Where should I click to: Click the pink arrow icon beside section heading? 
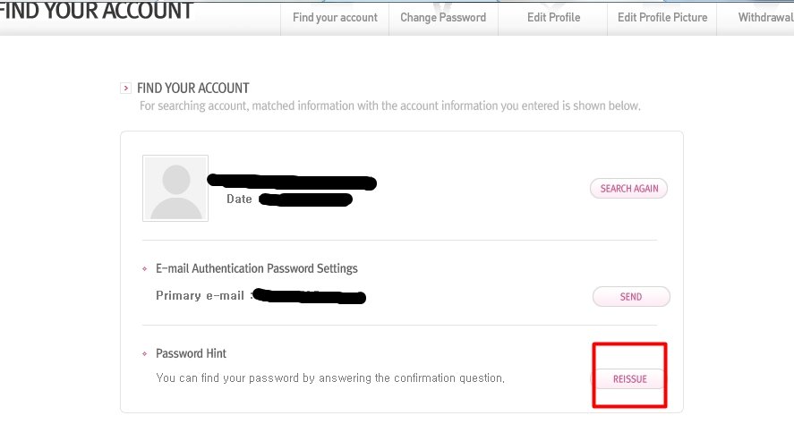pos(126,88)
